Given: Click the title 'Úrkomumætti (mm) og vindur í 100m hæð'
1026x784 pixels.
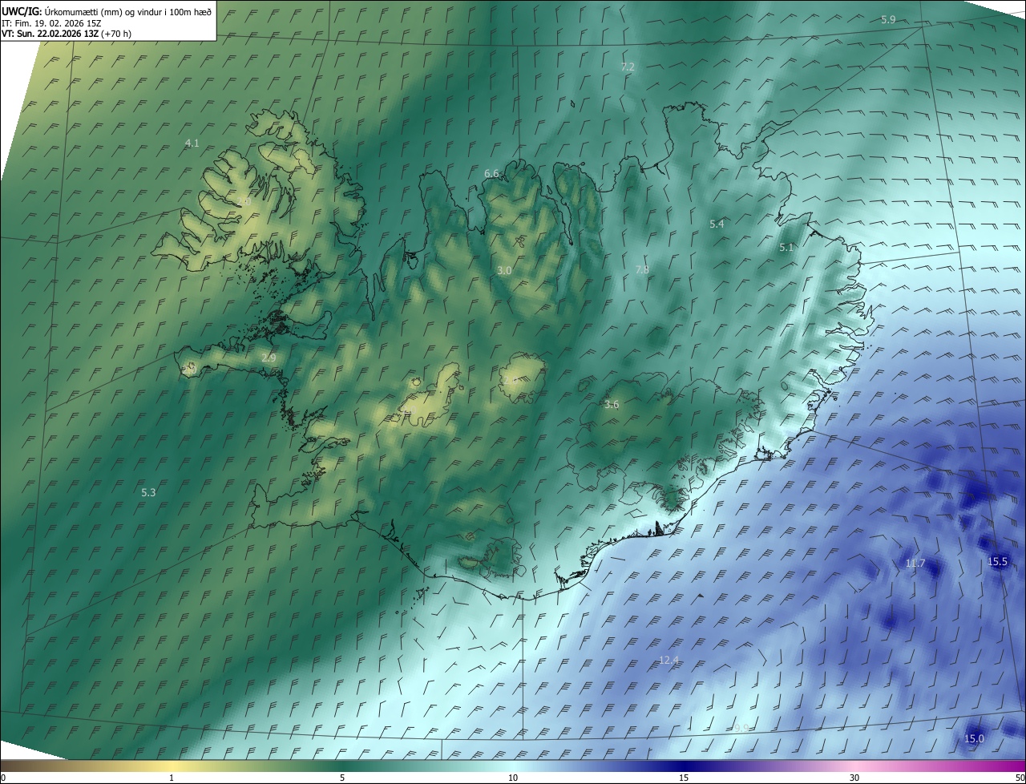Looking at the screenshot, I should (x=127, y=11).
